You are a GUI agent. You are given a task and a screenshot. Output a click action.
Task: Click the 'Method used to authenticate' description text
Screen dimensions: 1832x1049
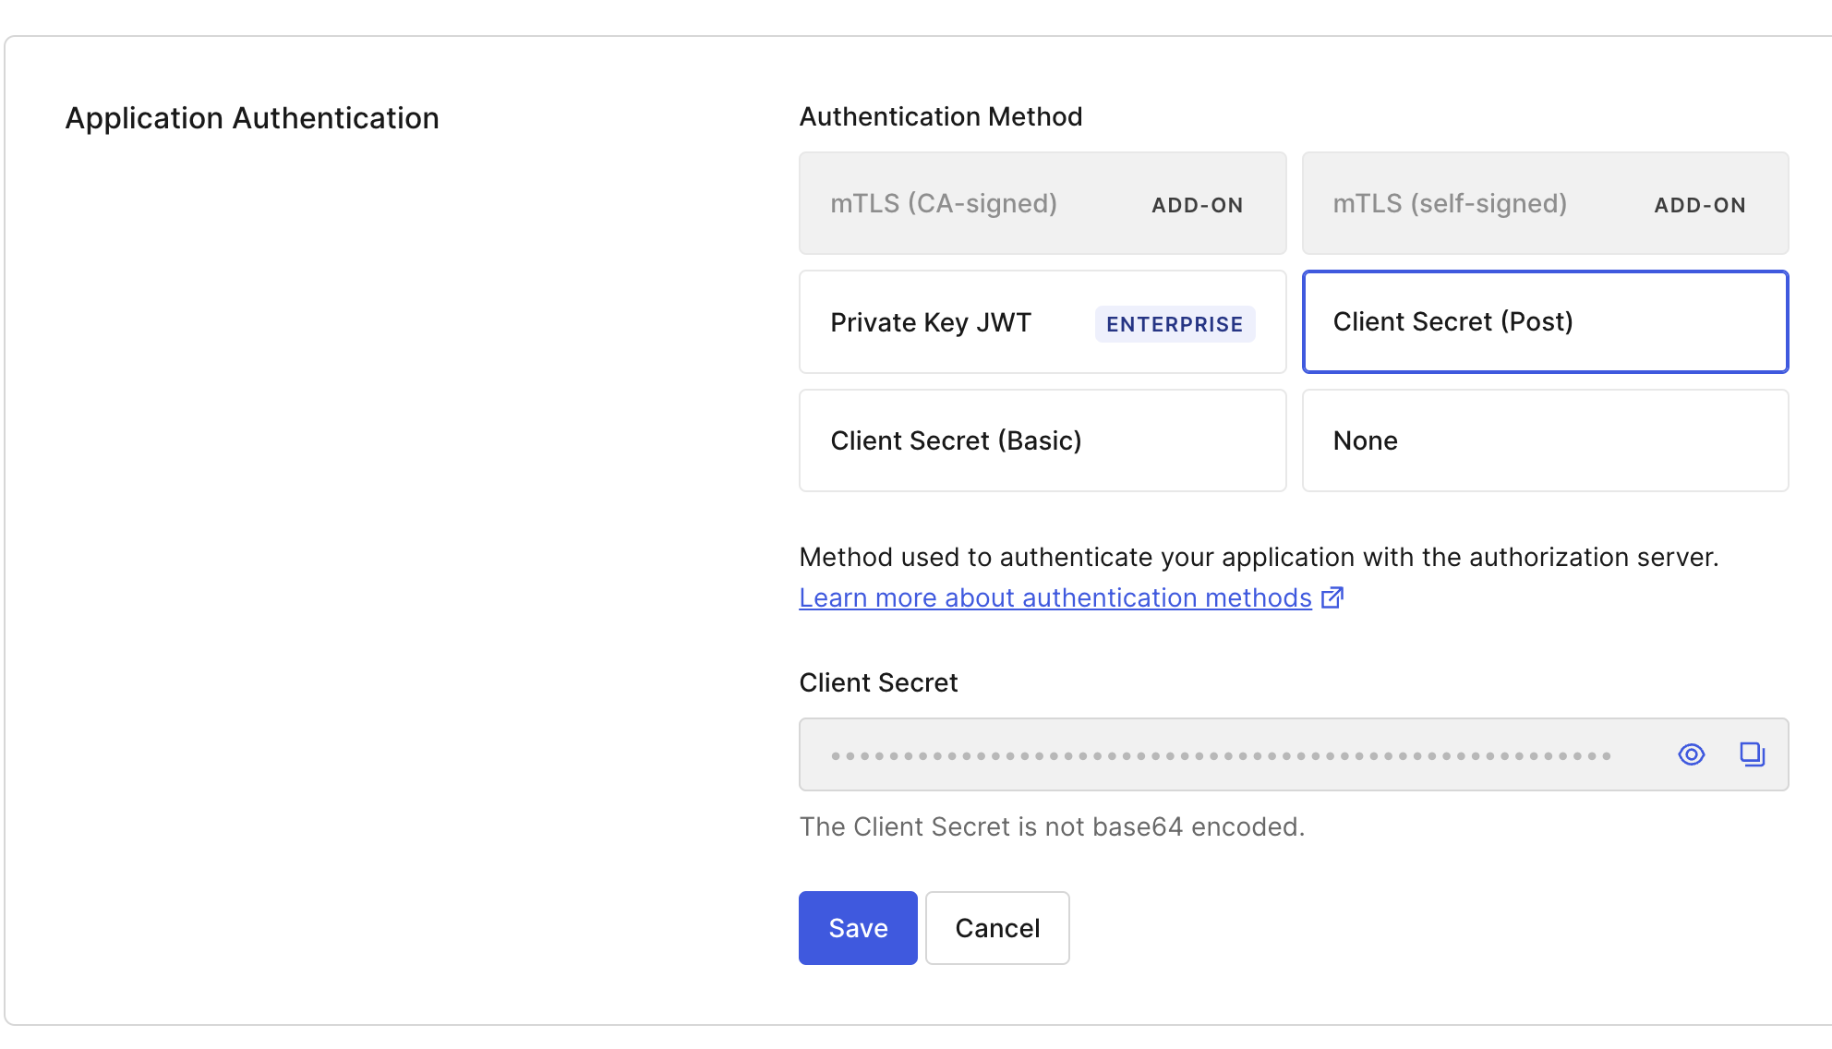pyautogui.click(x=1259, y=557)
